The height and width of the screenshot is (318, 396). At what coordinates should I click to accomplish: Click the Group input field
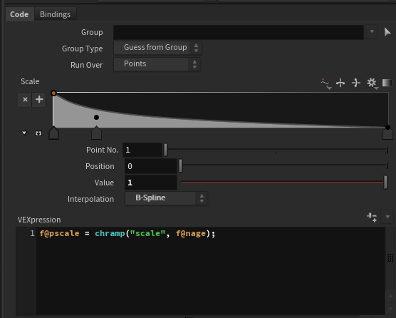(x=239, y=32)
